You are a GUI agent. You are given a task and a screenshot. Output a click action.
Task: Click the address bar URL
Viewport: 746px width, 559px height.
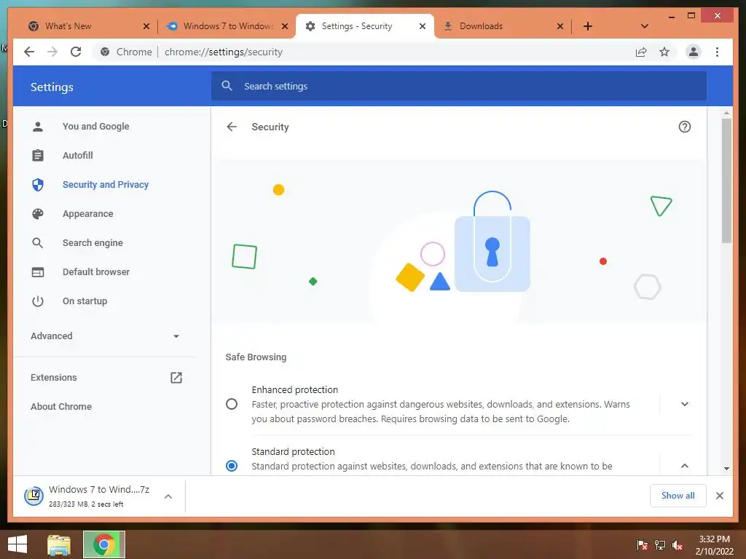pyautogui.click(x=224, y=52)
